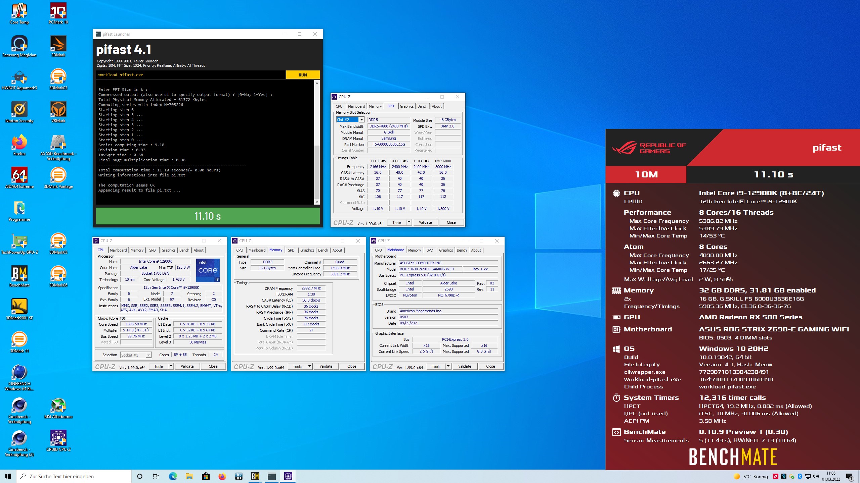The width and height of the screenshot is (860, 483).
Task: Launch CINEBENCH Windows 64 Bit shortcut
Action: 19,377
